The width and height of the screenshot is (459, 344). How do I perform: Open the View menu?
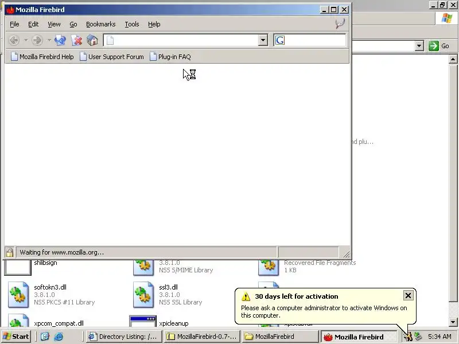pos(54,24)
